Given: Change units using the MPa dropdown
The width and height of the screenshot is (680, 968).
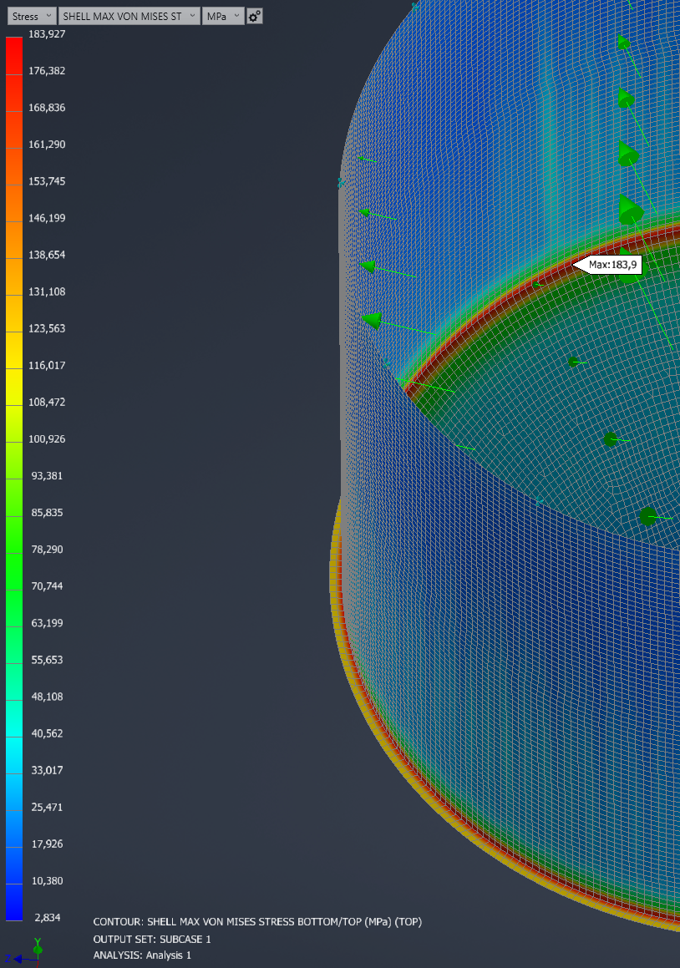Looking at the screenshot, I should pyautogui.click(x=222, y=15).
